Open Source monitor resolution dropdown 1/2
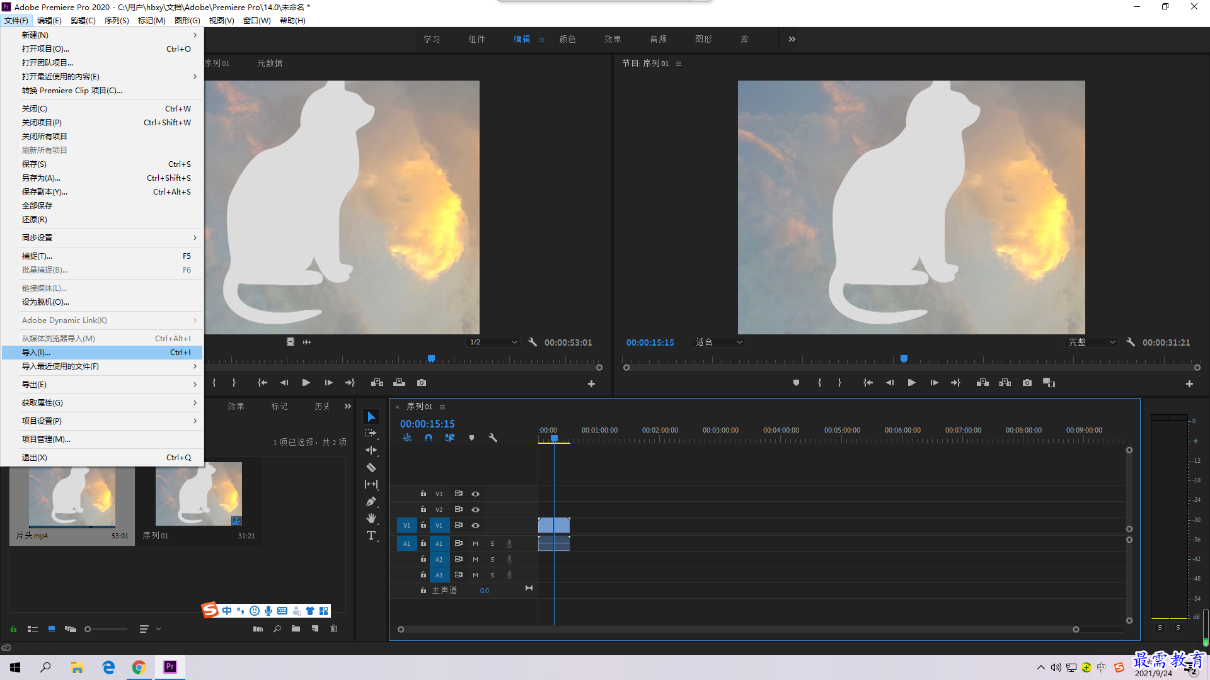Screen dimensions: 1210x680 493,343
